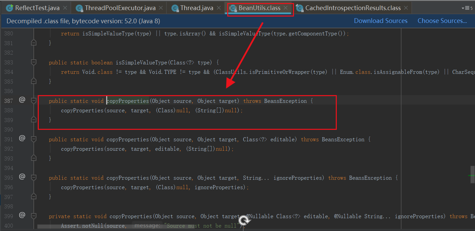Image resolution: width=475 pixels, height=231 pixels.
Task: Close the ReflectTest.java tab
Action: (65, 8)
